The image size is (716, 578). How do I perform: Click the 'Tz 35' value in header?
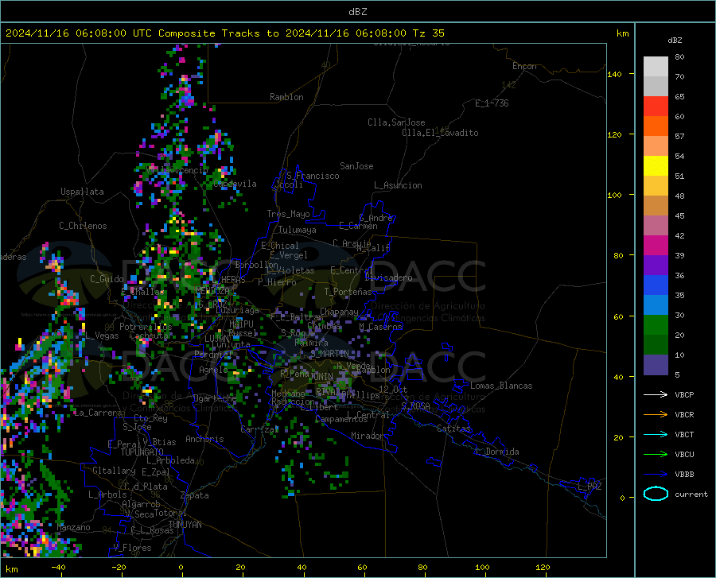(429, 33)
